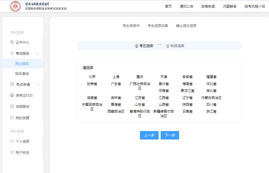269x173 pixels.
Task: Click the 下一步 next step button
Action: click(x=170, y=135)
